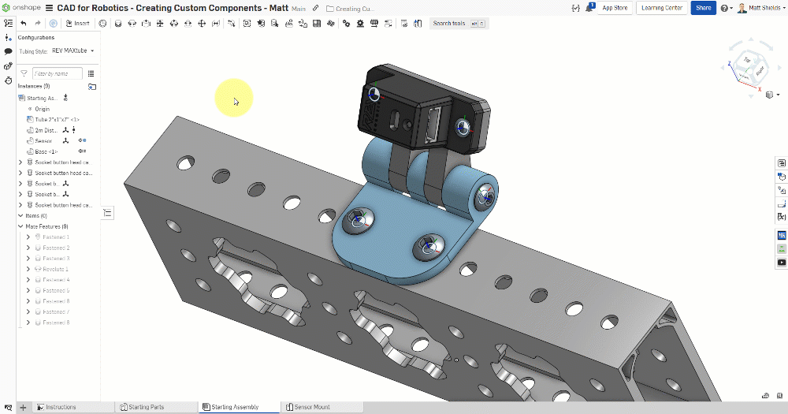Open the Learning Center
This screenshot has width=788, height=414.
coord(662,8)
